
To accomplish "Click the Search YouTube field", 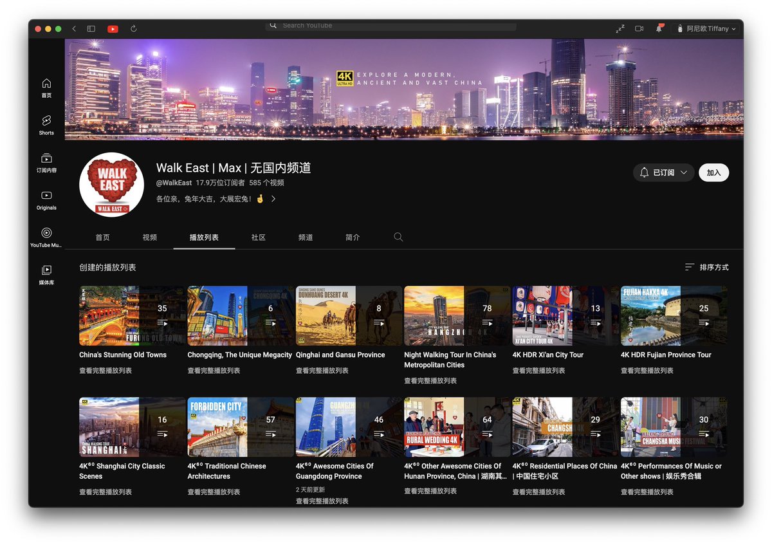I will pyautogui.click(x=391, y=26).
